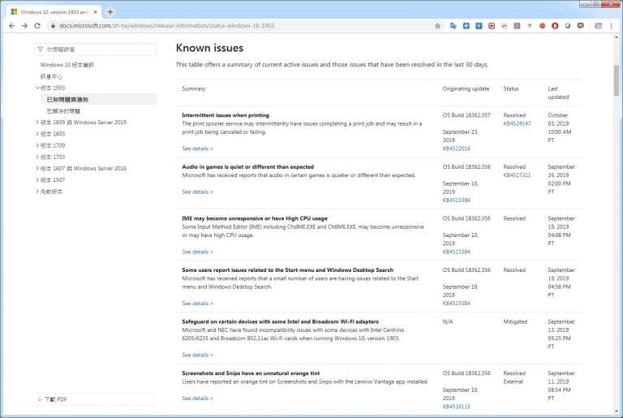Expand the 版本 1709 node

tap(37, 145)
